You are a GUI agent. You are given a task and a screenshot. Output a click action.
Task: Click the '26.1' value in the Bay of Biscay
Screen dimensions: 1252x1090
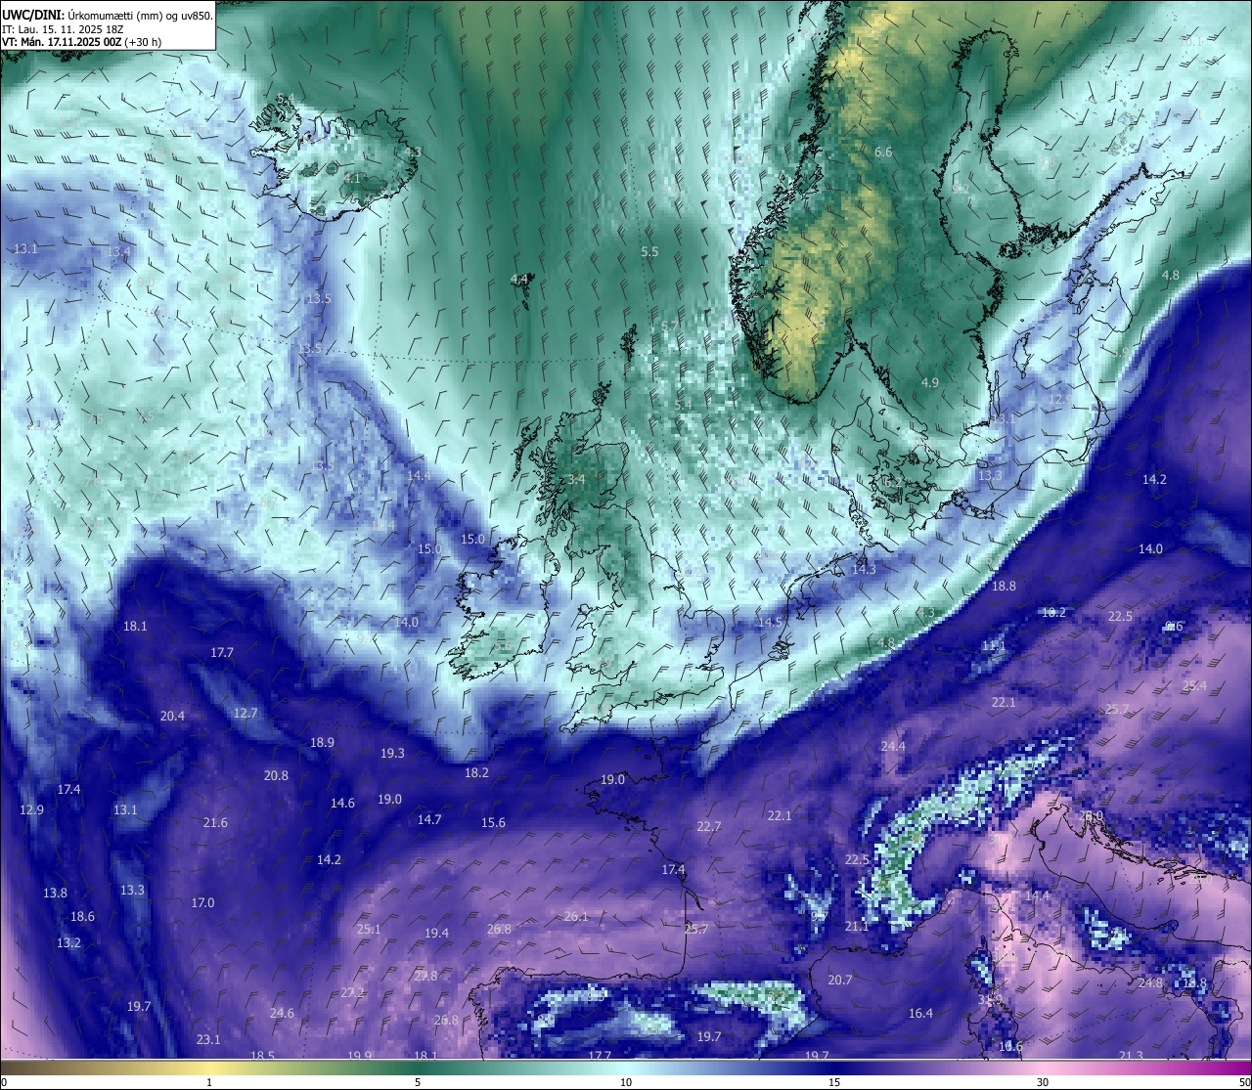(576, 916)
